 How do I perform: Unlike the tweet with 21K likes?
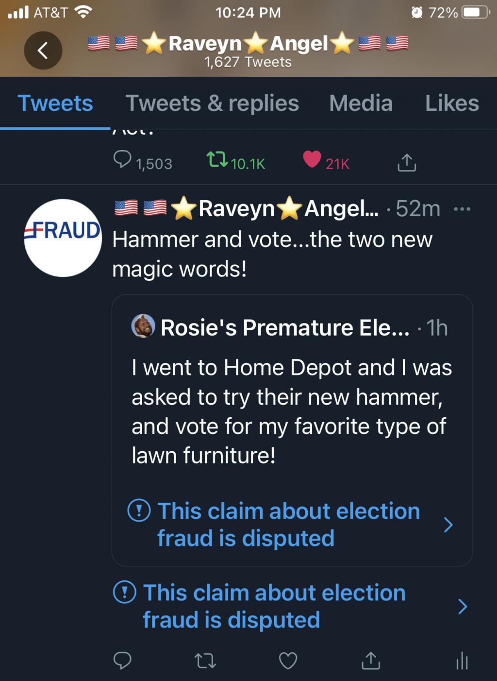point(312,159)
